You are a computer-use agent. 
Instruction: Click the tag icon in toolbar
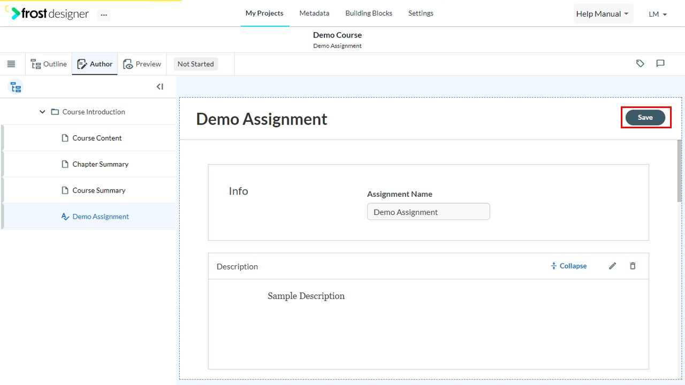tap(640, 64)
